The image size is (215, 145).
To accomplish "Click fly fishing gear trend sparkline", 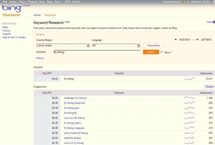I will 190,108.
